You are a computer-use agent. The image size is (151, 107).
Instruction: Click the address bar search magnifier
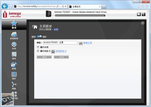click(x=57, y=7)
